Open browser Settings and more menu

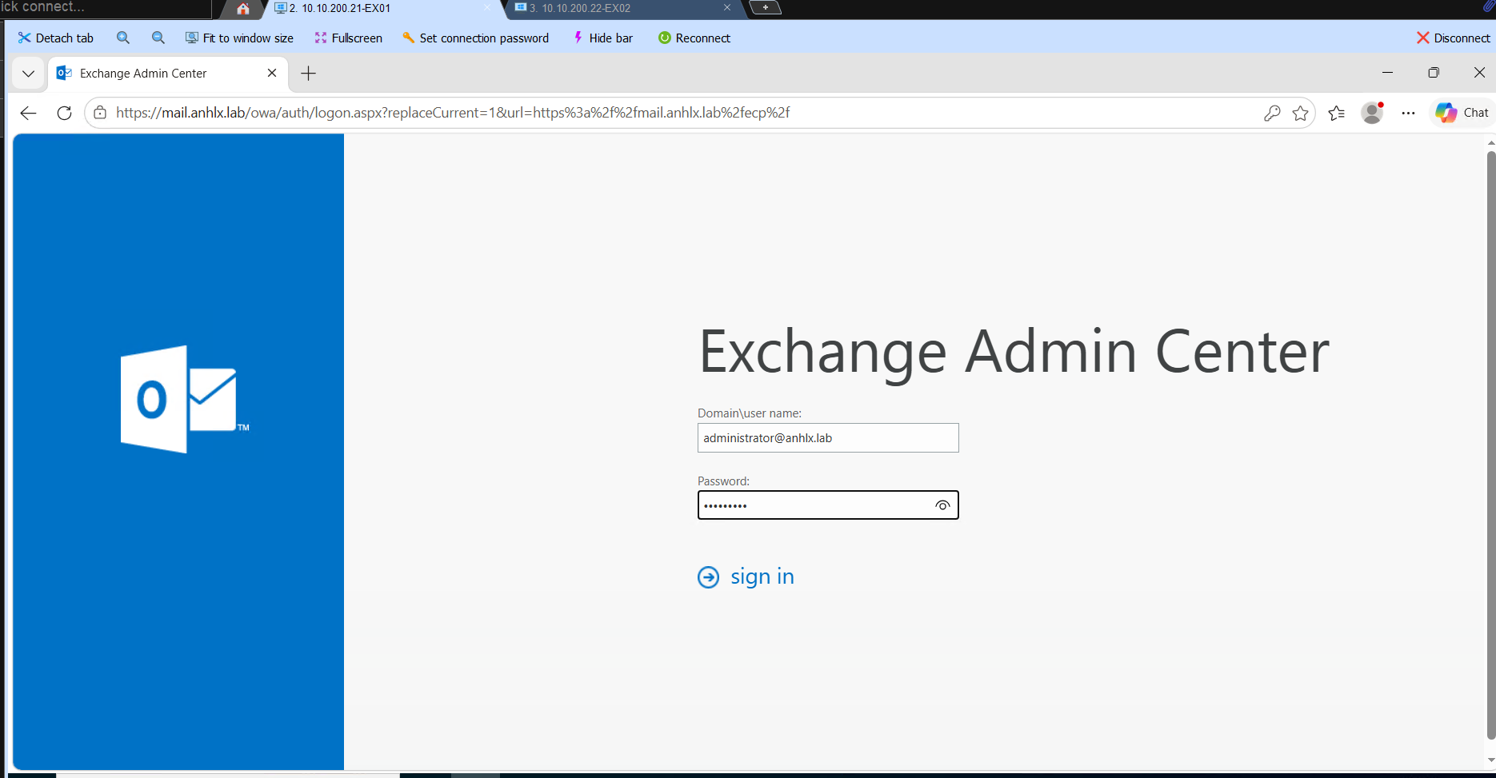point(1409,113)
